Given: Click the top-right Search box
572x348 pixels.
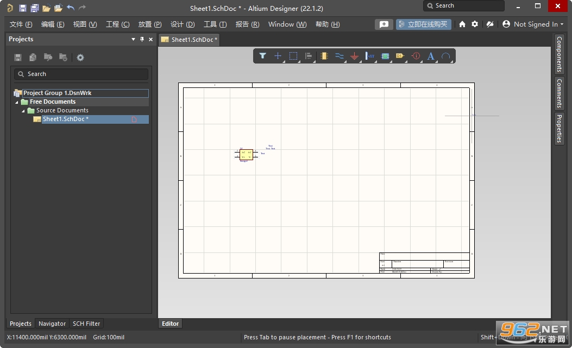Looking at the screenshot, I should coord(464,5).
